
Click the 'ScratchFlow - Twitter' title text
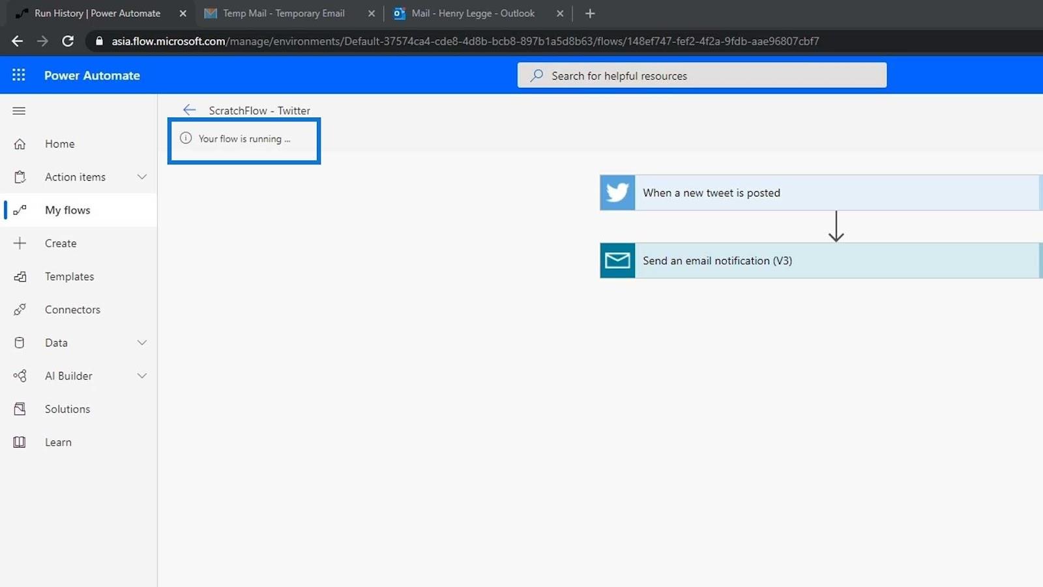[x=259, y=111]
